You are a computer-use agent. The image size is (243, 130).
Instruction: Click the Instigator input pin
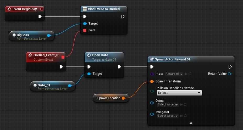click(x=152, y=114)
